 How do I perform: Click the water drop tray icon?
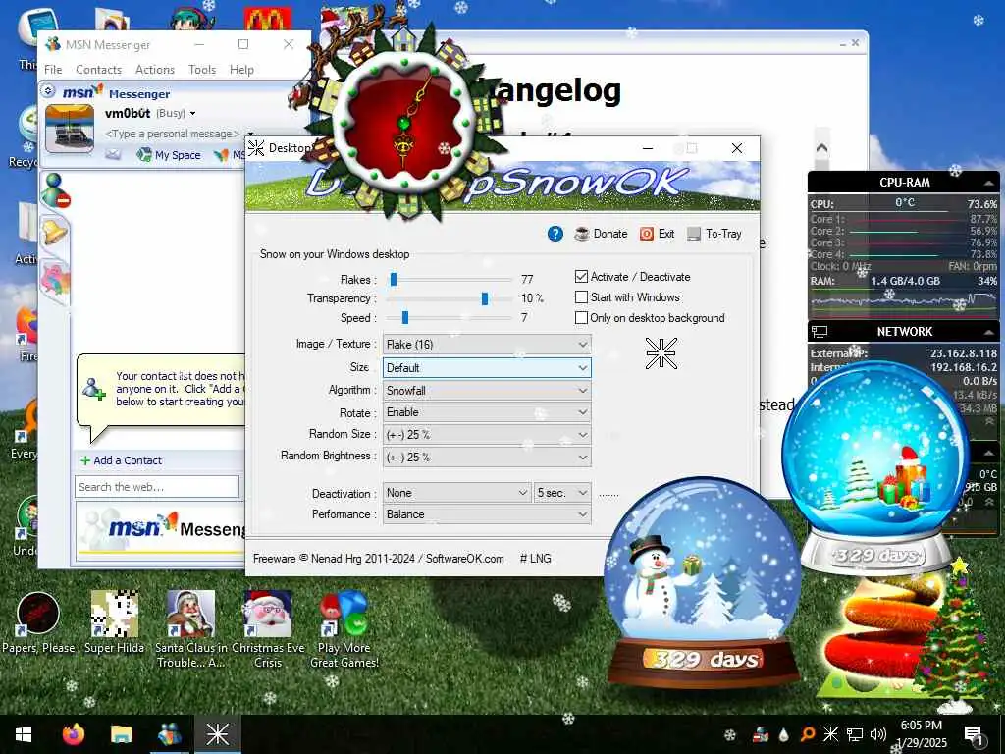point(783,734)
